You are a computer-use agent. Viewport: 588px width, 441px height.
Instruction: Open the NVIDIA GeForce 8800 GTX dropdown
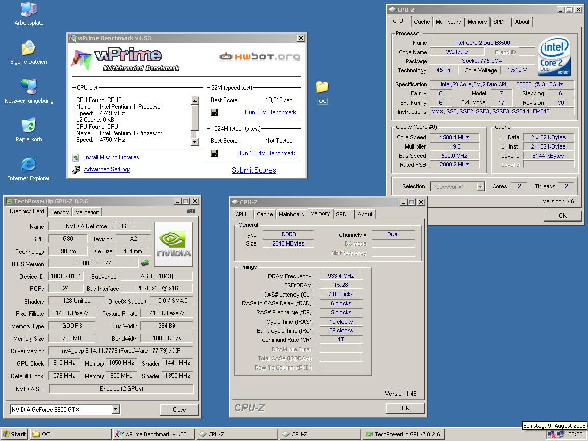pos(116,409)
